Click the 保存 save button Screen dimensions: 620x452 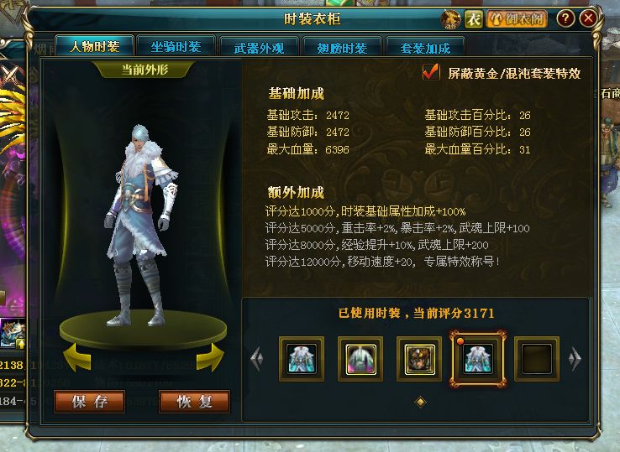tap(89, 402)
